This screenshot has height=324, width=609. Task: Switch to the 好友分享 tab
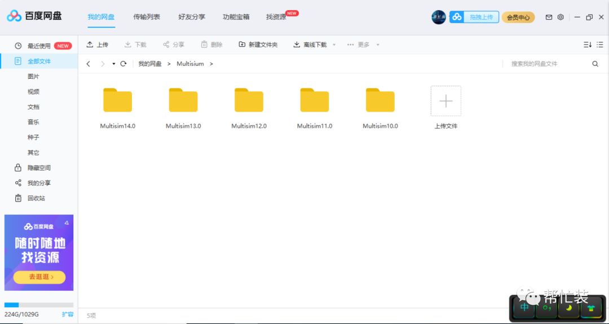click(x=192, y=17)
